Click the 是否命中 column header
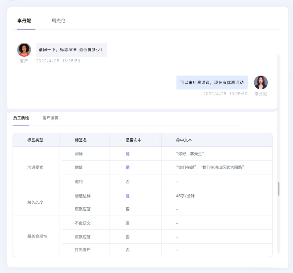 [x=134, y=140]
